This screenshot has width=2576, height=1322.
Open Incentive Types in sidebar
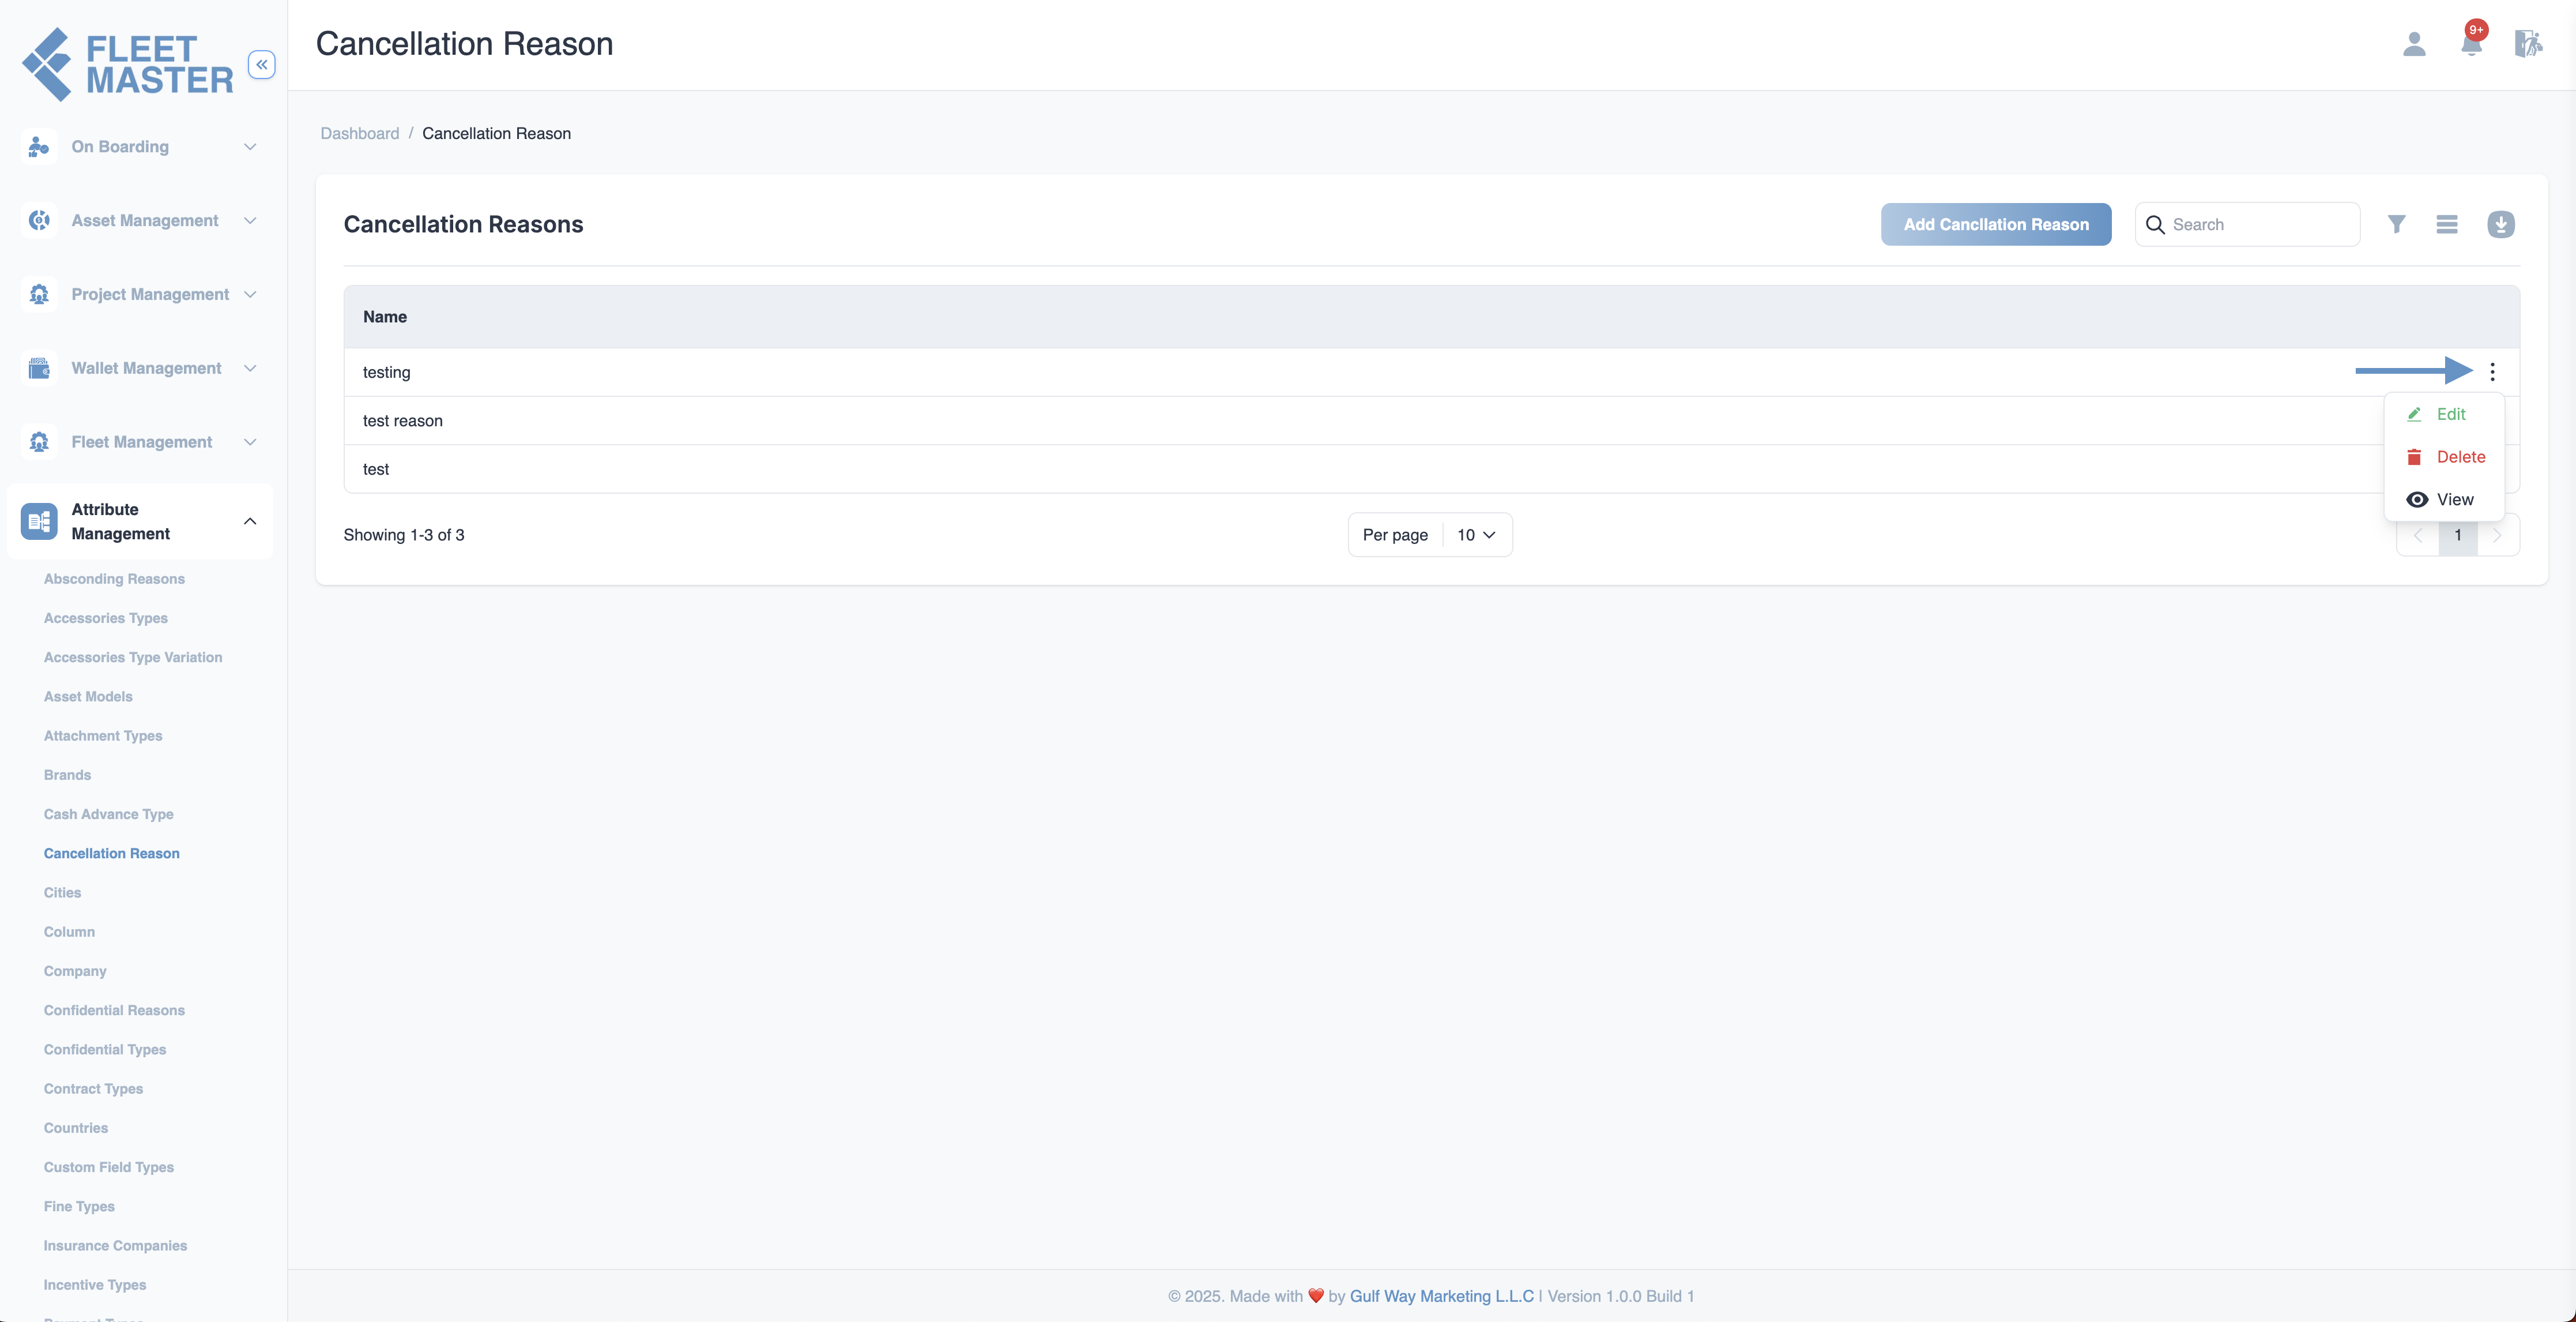[95, 1285]
